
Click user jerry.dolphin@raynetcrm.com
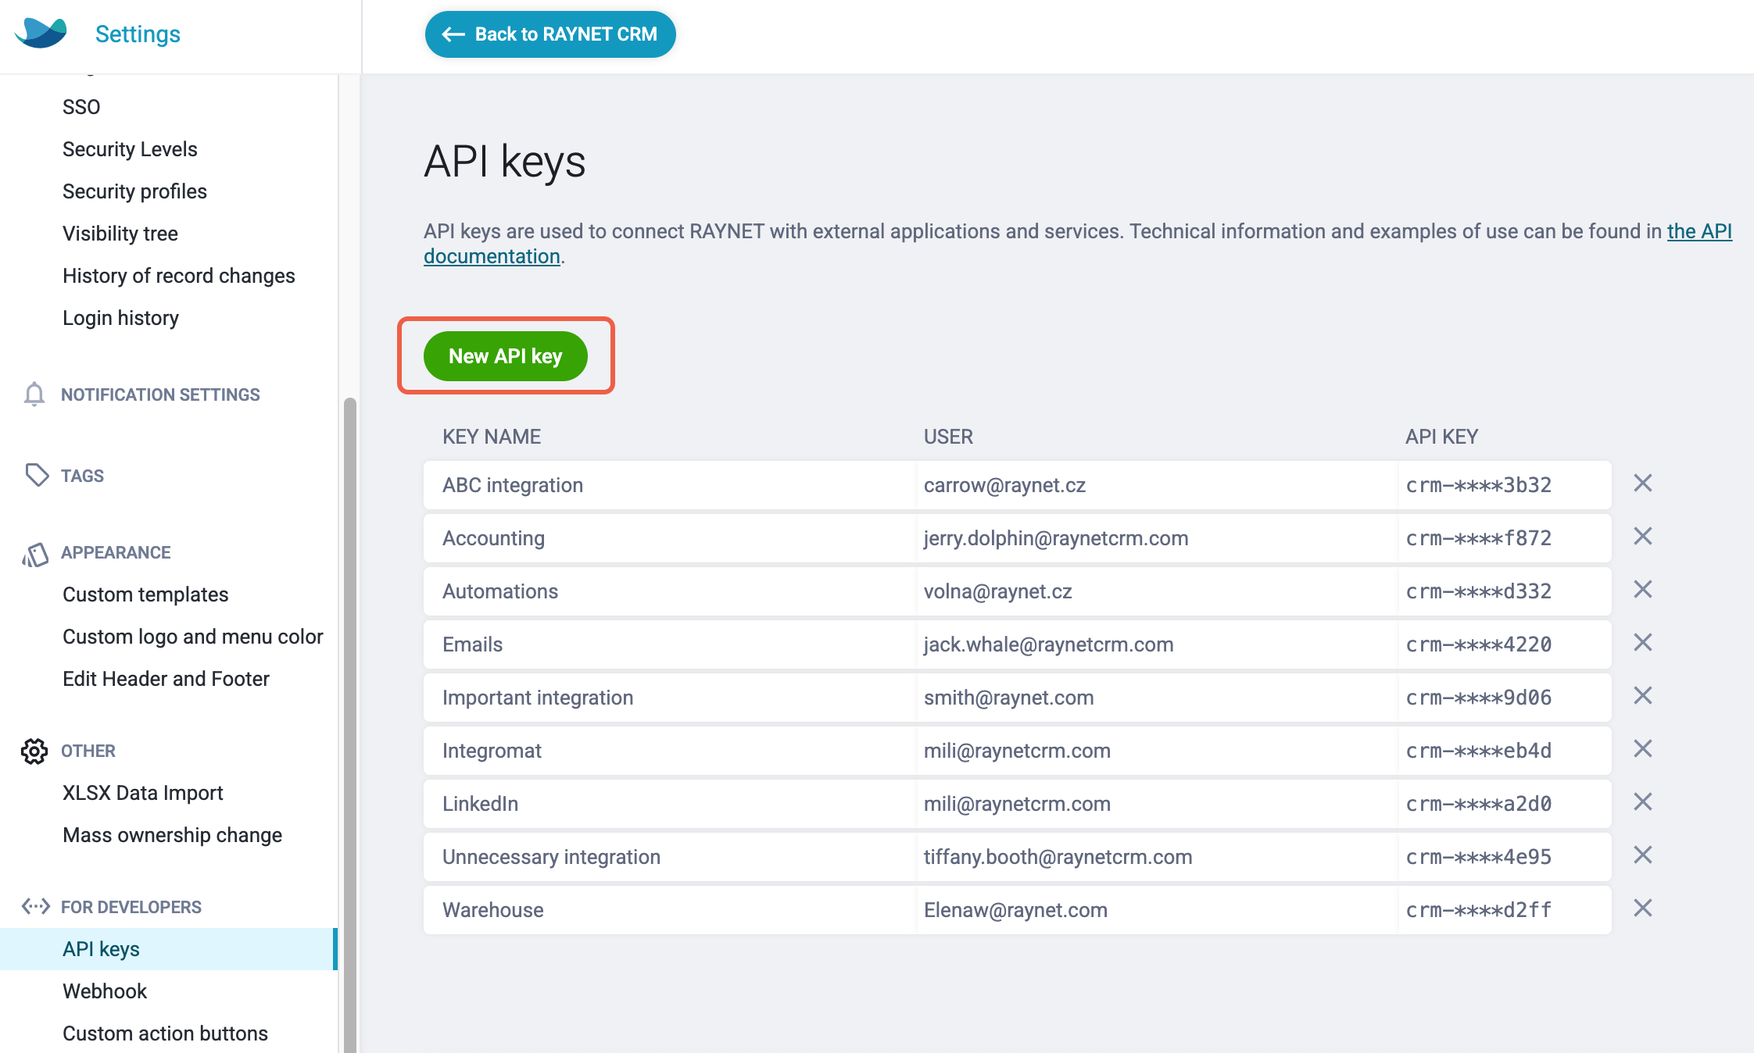pos(1056,538)
